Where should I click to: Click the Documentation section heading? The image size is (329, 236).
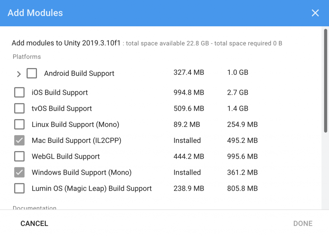pyautogui.click(x=34, y=208)
